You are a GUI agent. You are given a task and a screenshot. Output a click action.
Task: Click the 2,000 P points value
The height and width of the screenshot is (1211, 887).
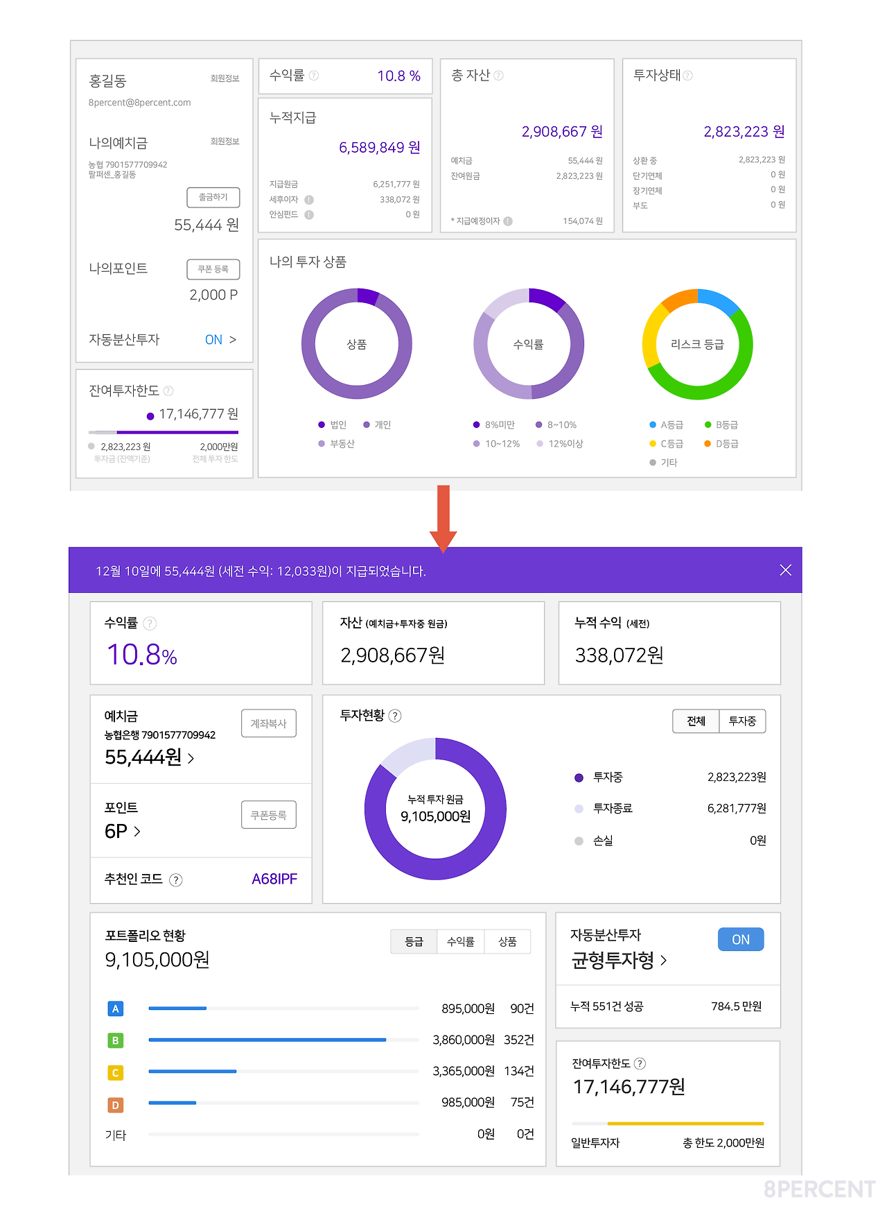(213, 295)
